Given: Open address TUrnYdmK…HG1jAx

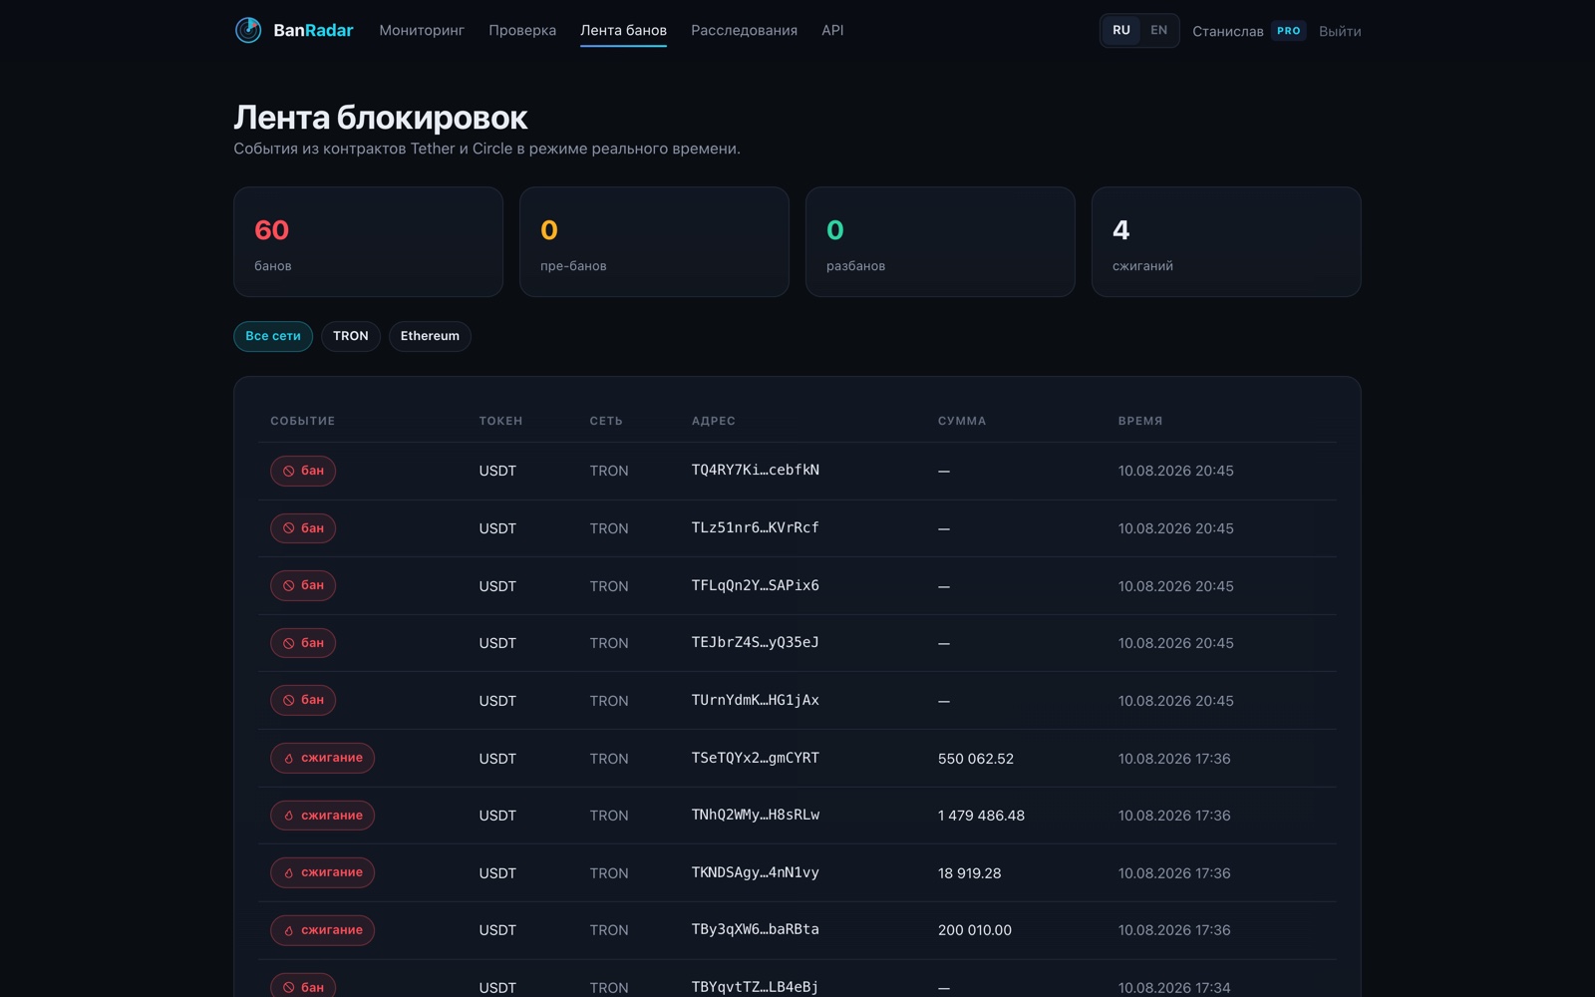Looking at the screenshot, I should click(x=756, y=700).
